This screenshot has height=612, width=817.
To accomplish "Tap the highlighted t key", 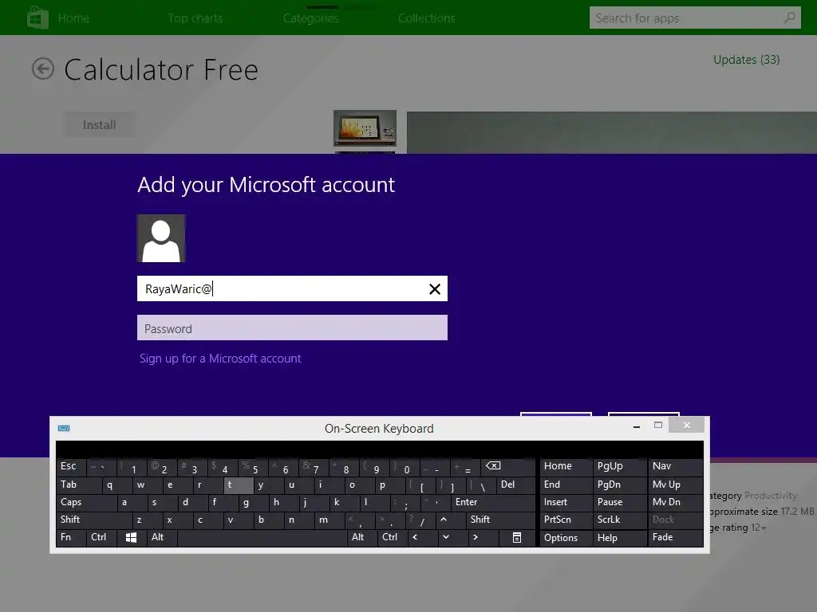I will [238, 485].
